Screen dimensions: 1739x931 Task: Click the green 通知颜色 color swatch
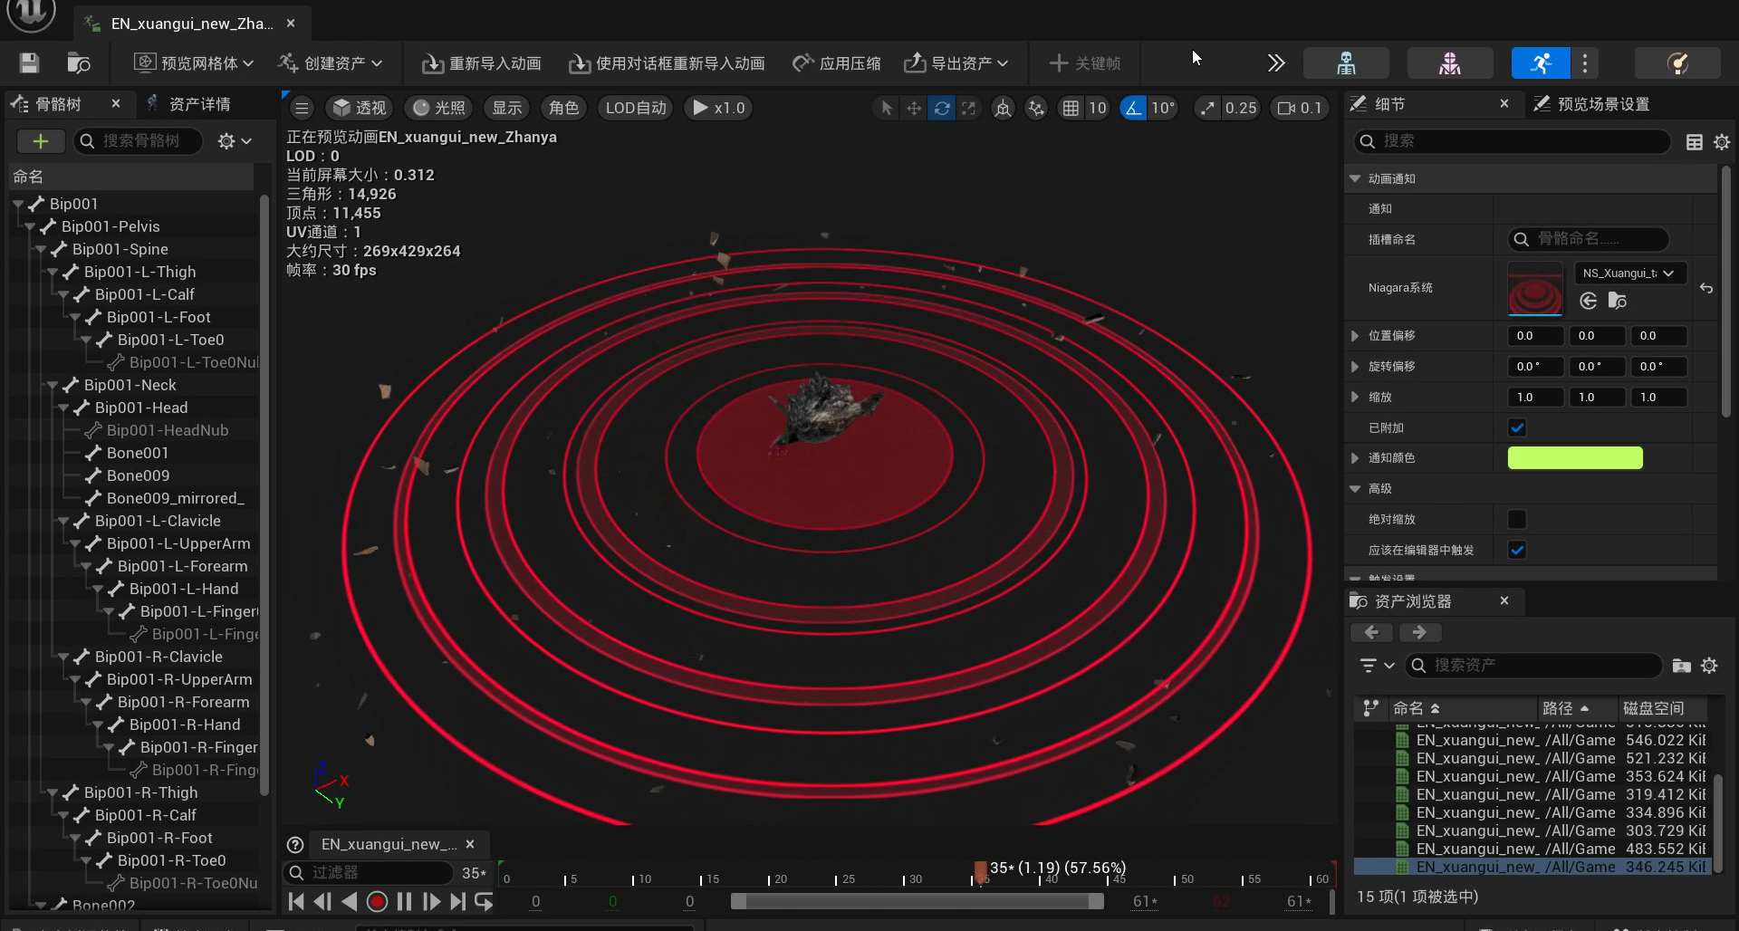1574,458
